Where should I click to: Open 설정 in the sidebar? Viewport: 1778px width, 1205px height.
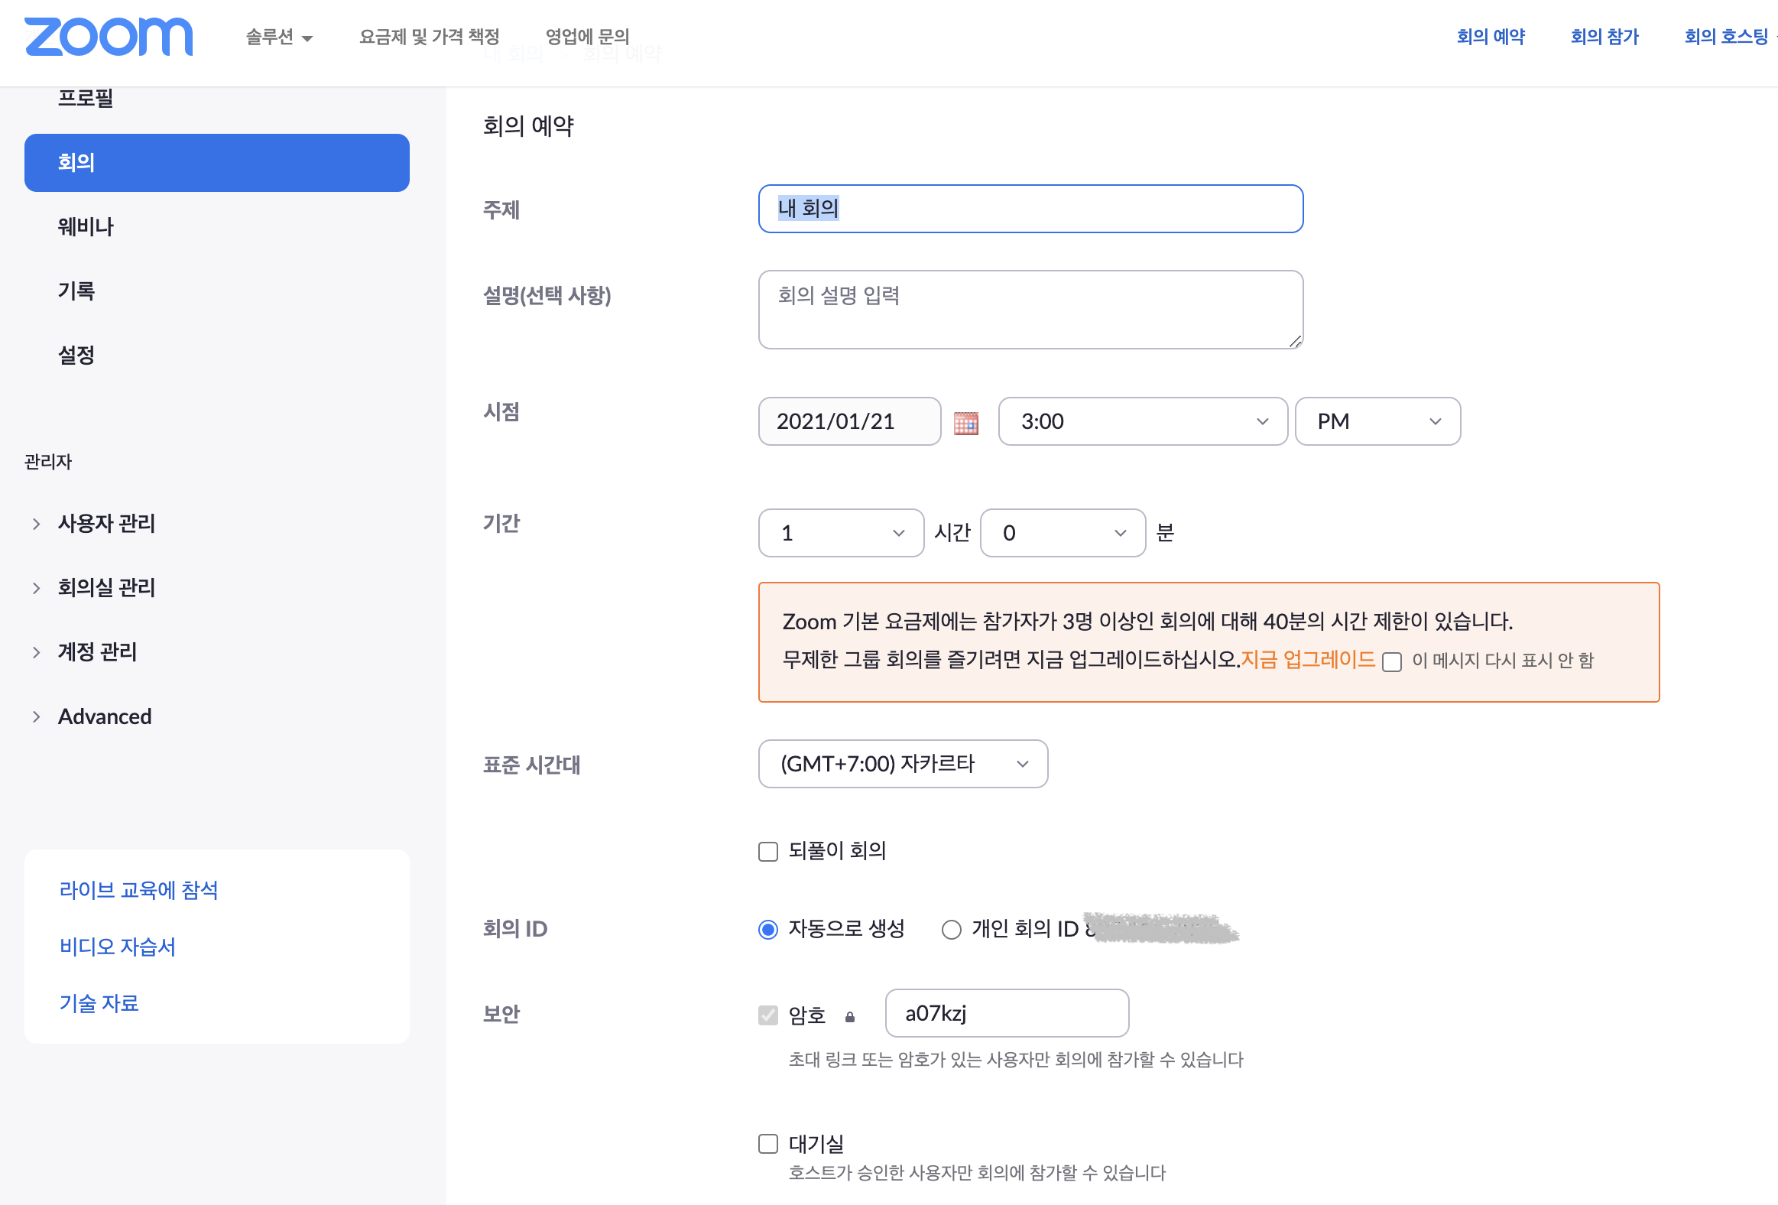(76, 355)
